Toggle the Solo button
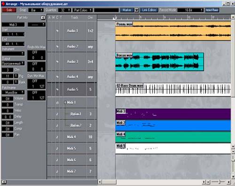This screenshot has height=186, width=235. point(9,10)
